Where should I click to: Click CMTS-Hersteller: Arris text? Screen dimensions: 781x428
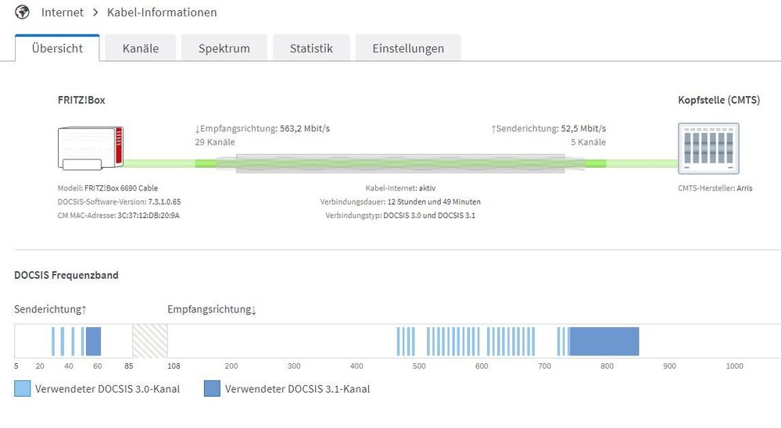[715, 188]
